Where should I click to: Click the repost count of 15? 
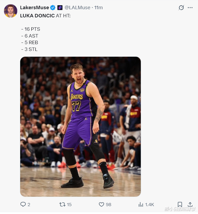pyautogui.click(x=69, y=205)
